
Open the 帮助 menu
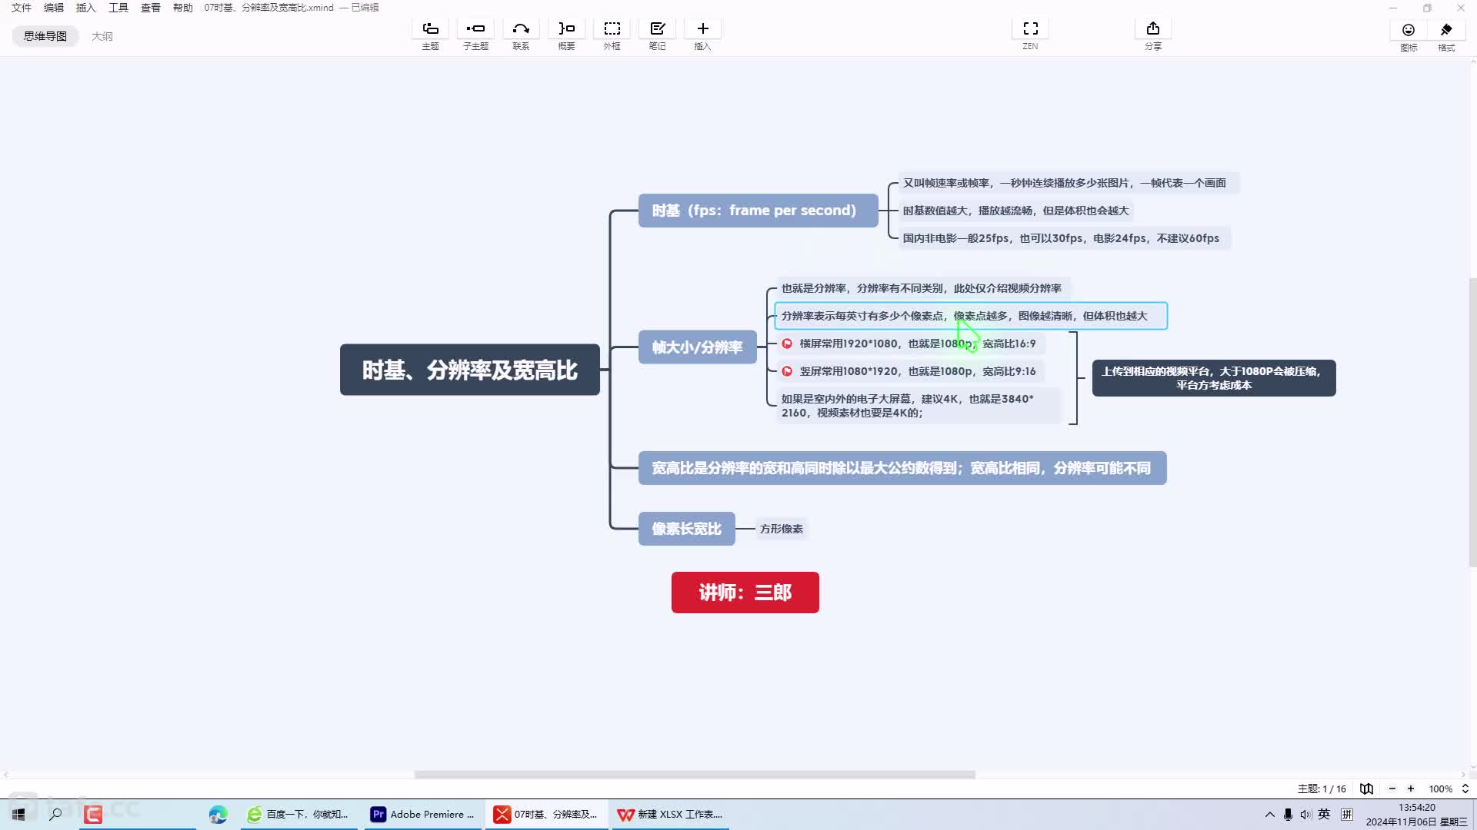tap(183, 8)
